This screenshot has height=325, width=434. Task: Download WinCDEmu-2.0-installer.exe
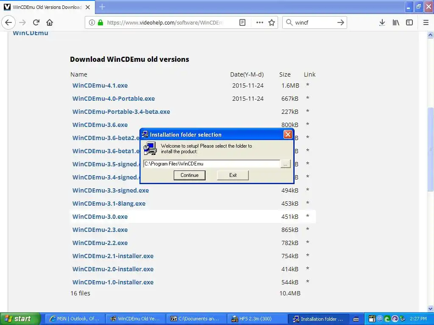coord(113,269)
